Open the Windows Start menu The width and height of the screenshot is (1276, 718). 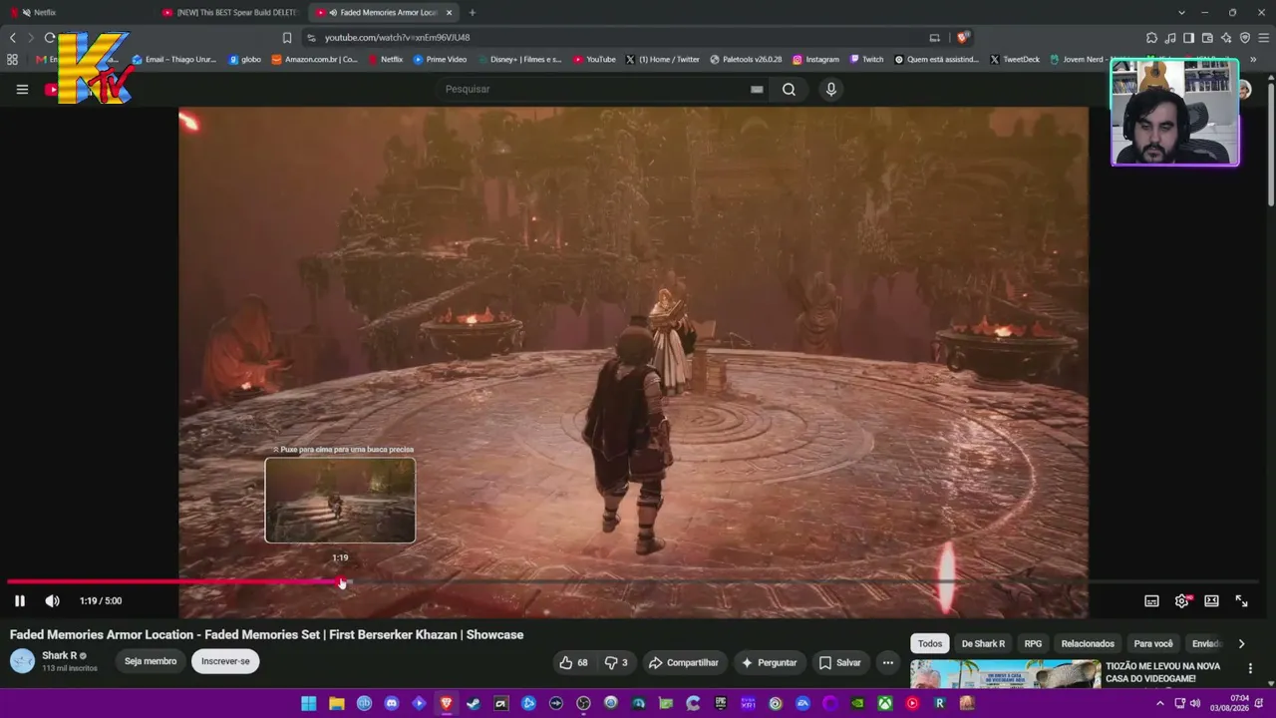point(309,704)
